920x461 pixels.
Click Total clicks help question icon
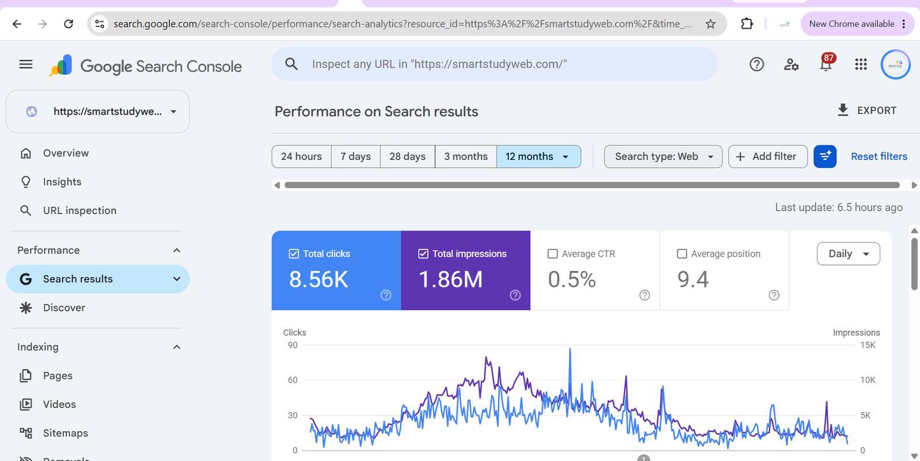386,295
